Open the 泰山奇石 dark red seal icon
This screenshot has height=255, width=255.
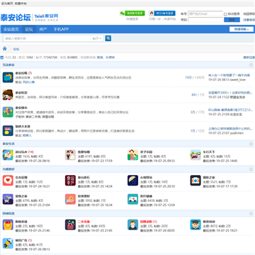pos(70,181)
